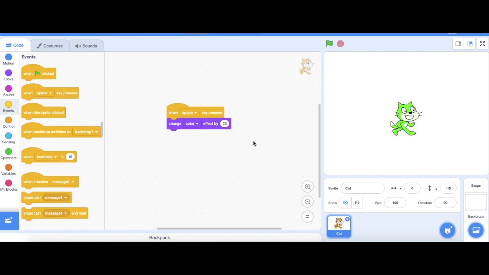Open the Backpack panel
Screen dimensions: 489x275
(x=160, y=238)
